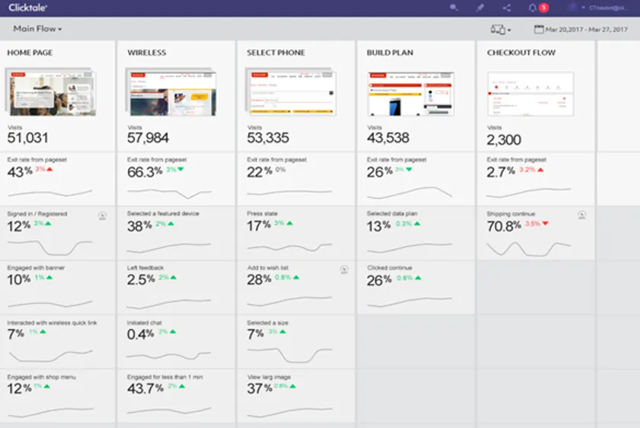Select the 43,538 visits value
Screen dimensions: 640x428
(x=388, y=138)
